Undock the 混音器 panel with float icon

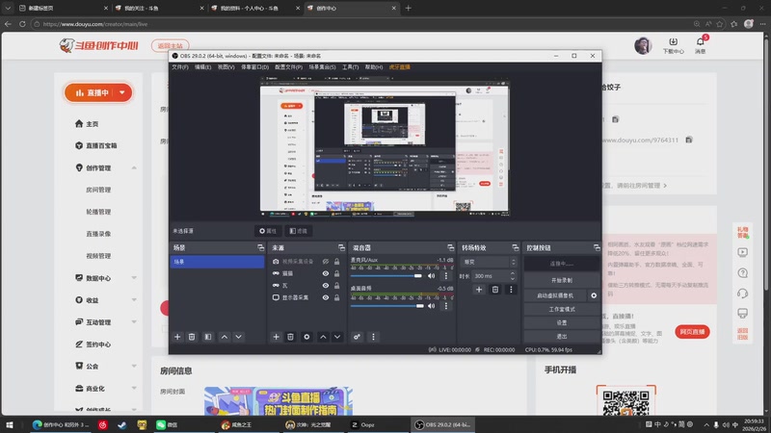coord(450,248)
